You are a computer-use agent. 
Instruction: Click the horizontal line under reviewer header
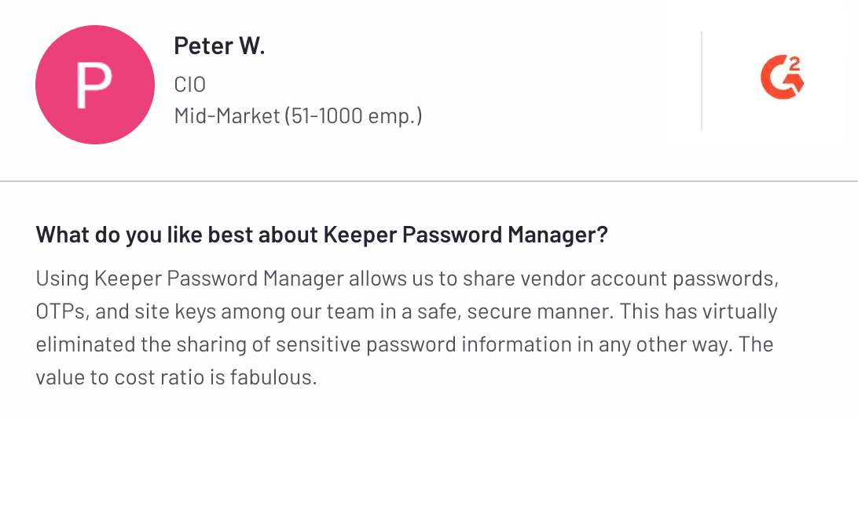coord(429,181)
